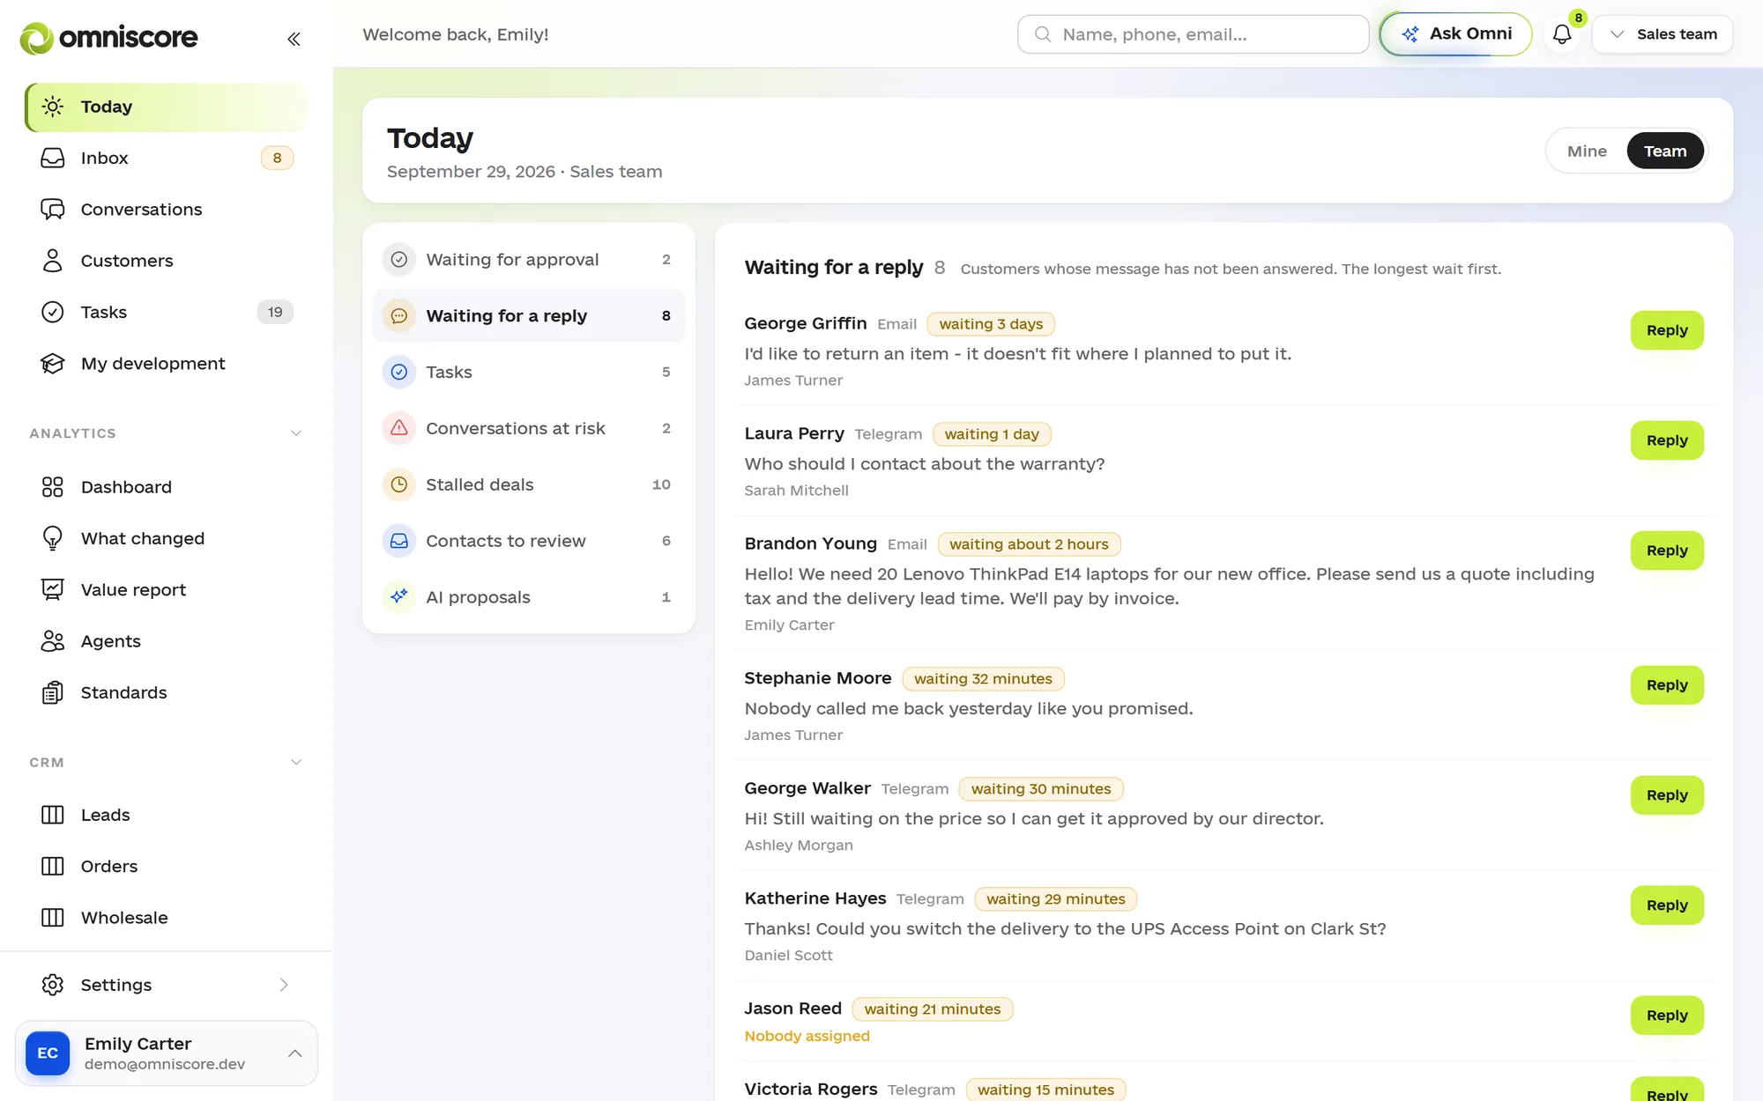The width and height of the screenshot is (1763, 1101).
Task: Expand the Settings chevron arrow
Action: (284, 985)
